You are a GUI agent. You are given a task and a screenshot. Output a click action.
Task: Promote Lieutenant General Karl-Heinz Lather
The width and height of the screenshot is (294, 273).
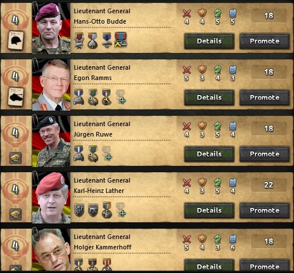coord(265,210)
